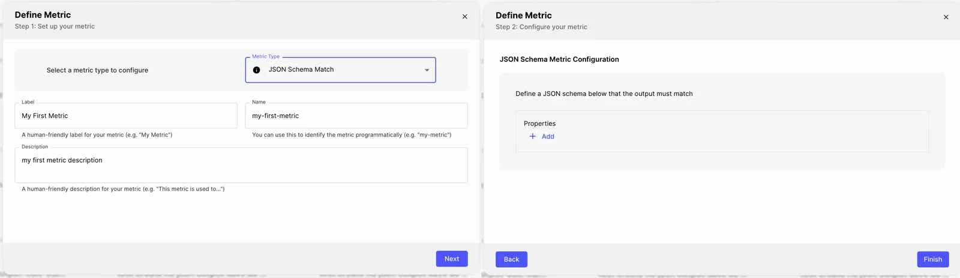Click the plus icon to add a property
960x278 pixels.
(x=532, y=137)
